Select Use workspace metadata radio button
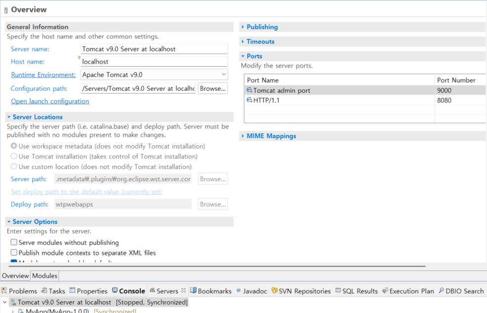Image resolution: width=487 pixels, height=313 pixels. (x=14, y=146)
